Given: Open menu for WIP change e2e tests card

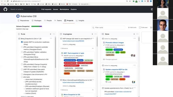Looking at the screenshot, I should [93, 38].
